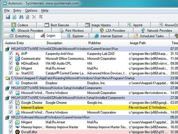178x134 pixels.
Task: Disable the StartCCC entry checkbox
Action: (x=11, y=73)
